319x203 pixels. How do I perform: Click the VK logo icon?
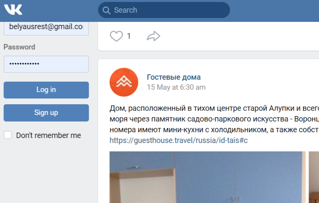click(x=13, y=10)
